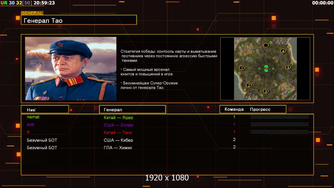Viewport: 334px width, 188px height.
Task: Click start position marker 1 on the minimap
Action: click(x=242, y=68)
